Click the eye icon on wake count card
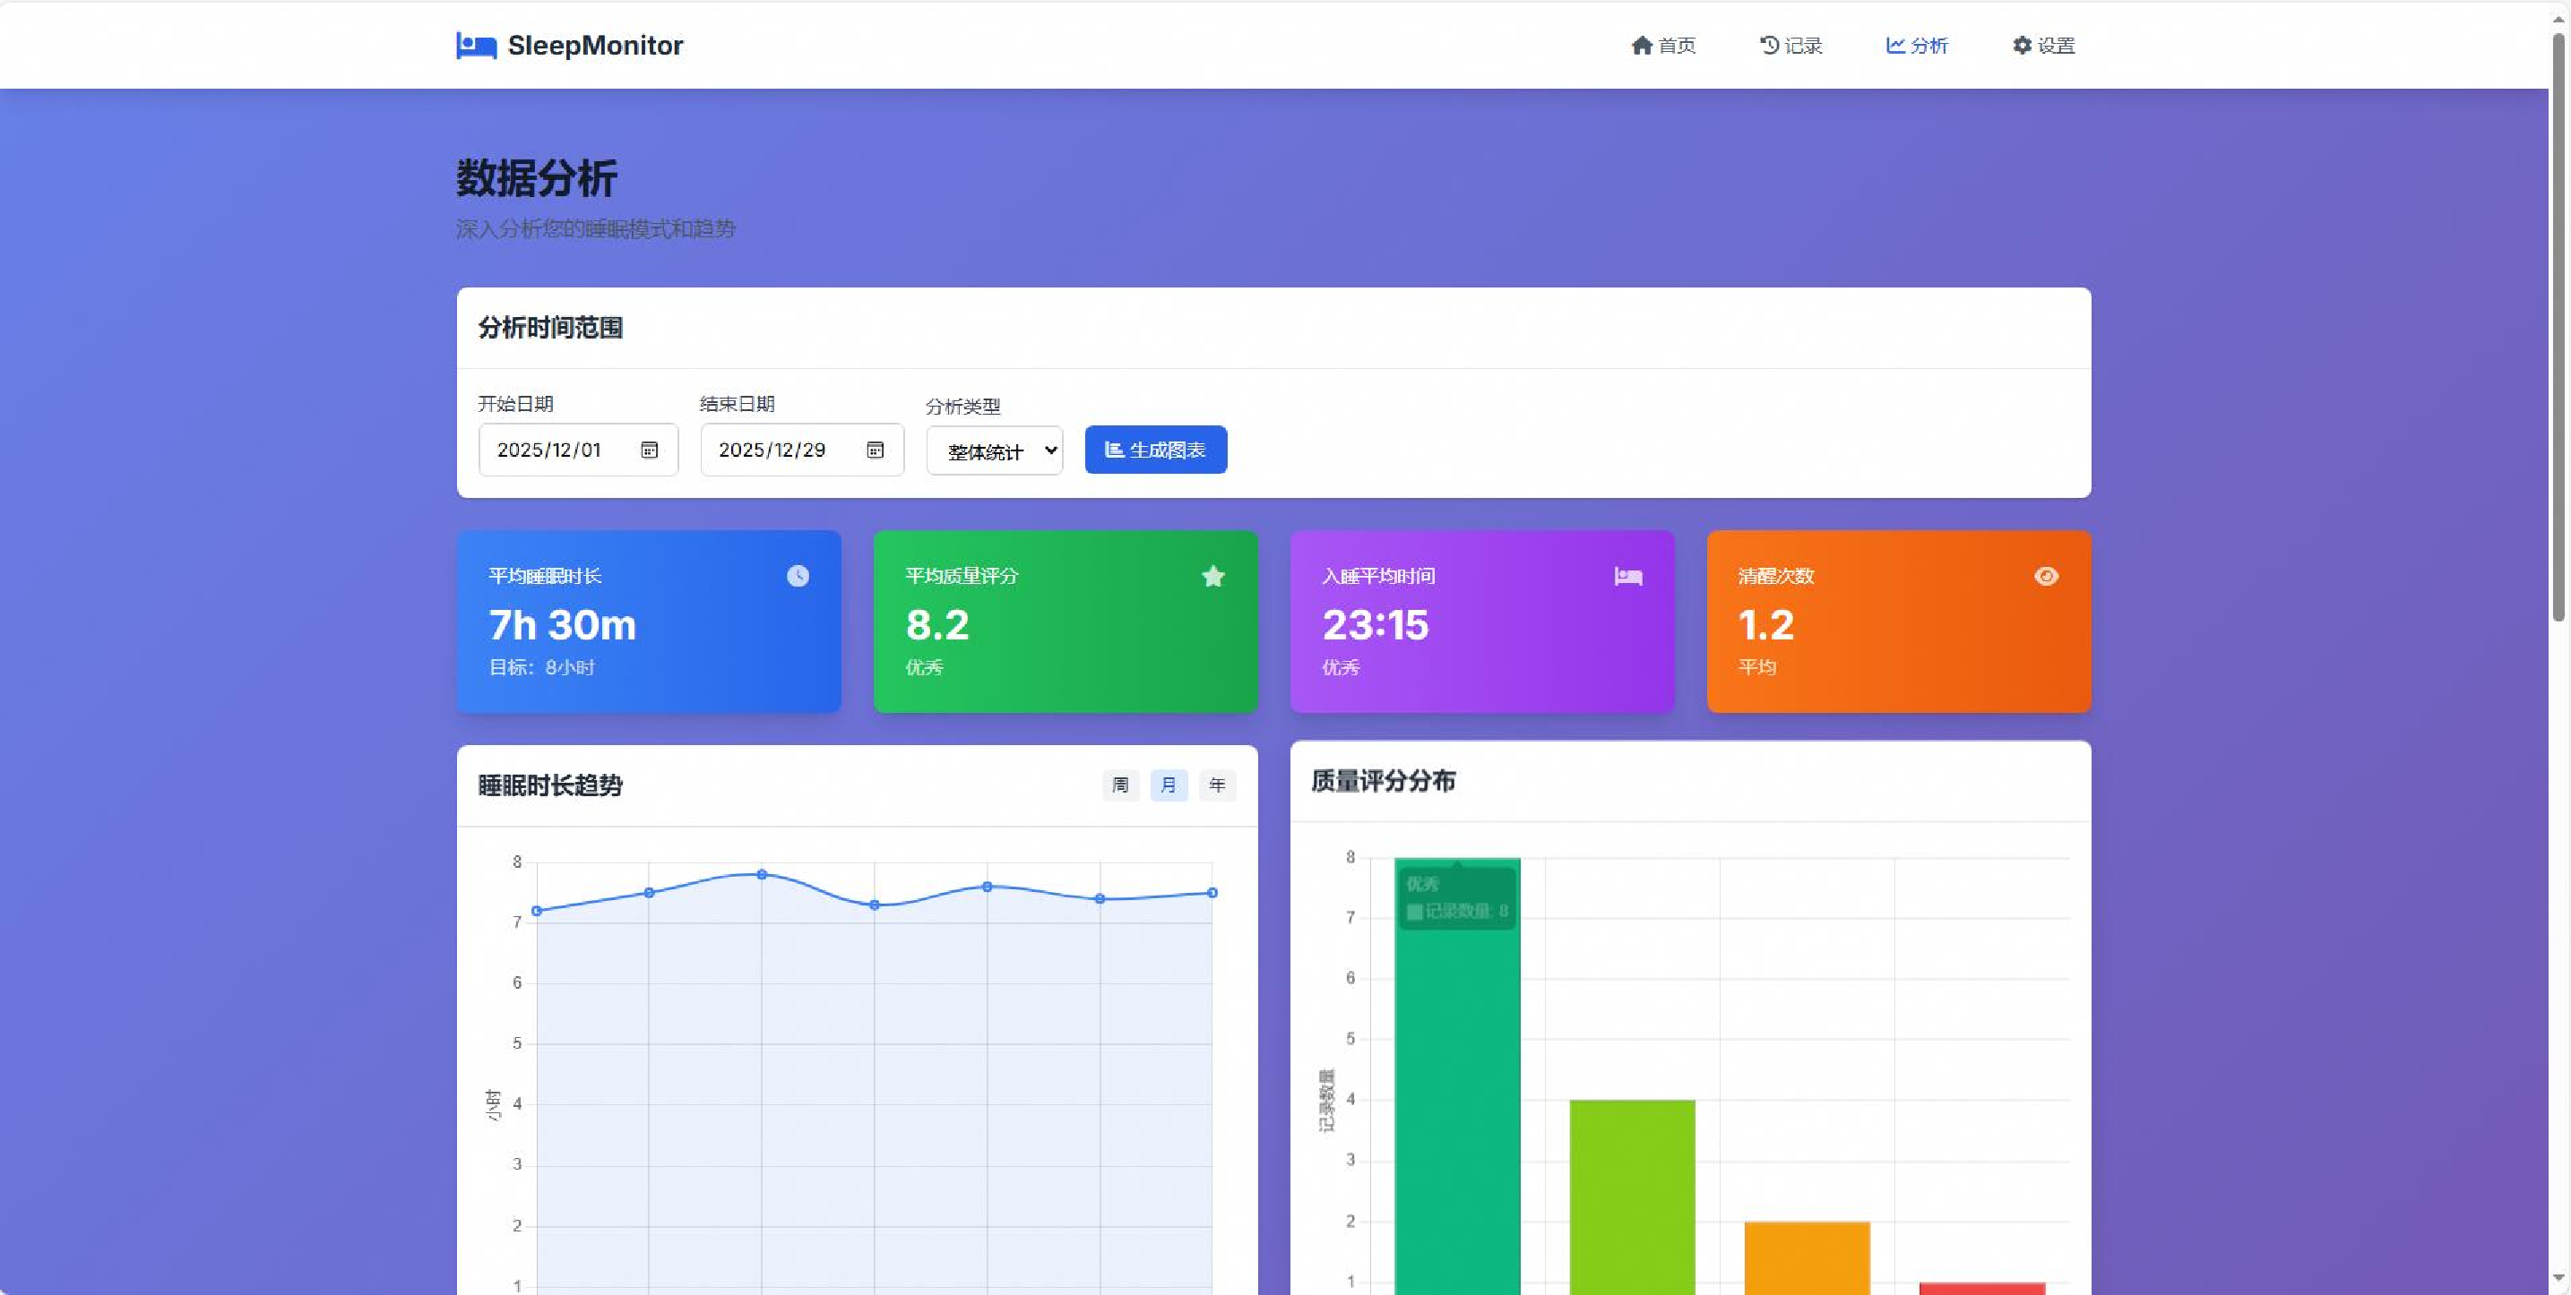This screenshot has width=2571, height=1295. (2045, 576)
